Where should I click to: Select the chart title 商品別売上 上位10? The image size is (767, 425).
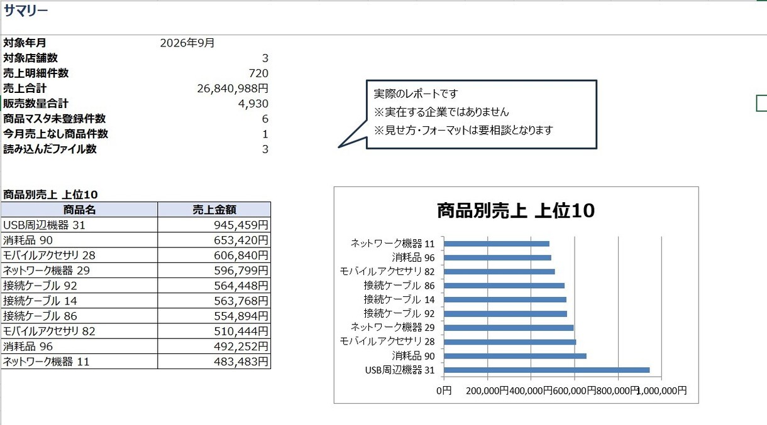(x=516, y=211)
